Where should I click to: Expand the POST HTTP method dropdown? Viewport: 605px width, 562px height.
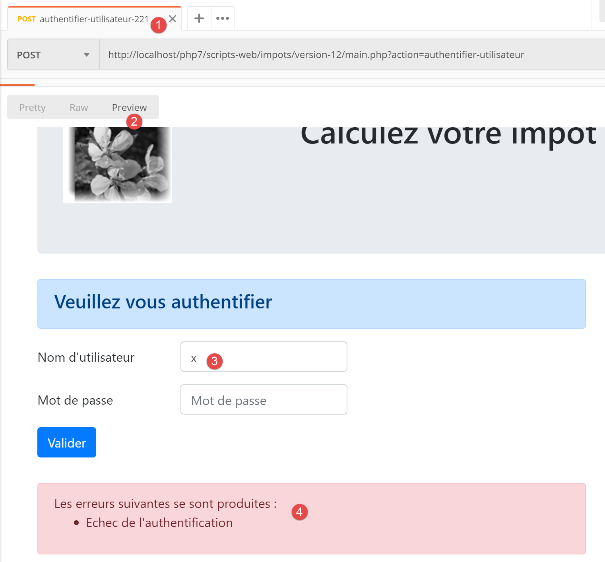pos(54,55)
